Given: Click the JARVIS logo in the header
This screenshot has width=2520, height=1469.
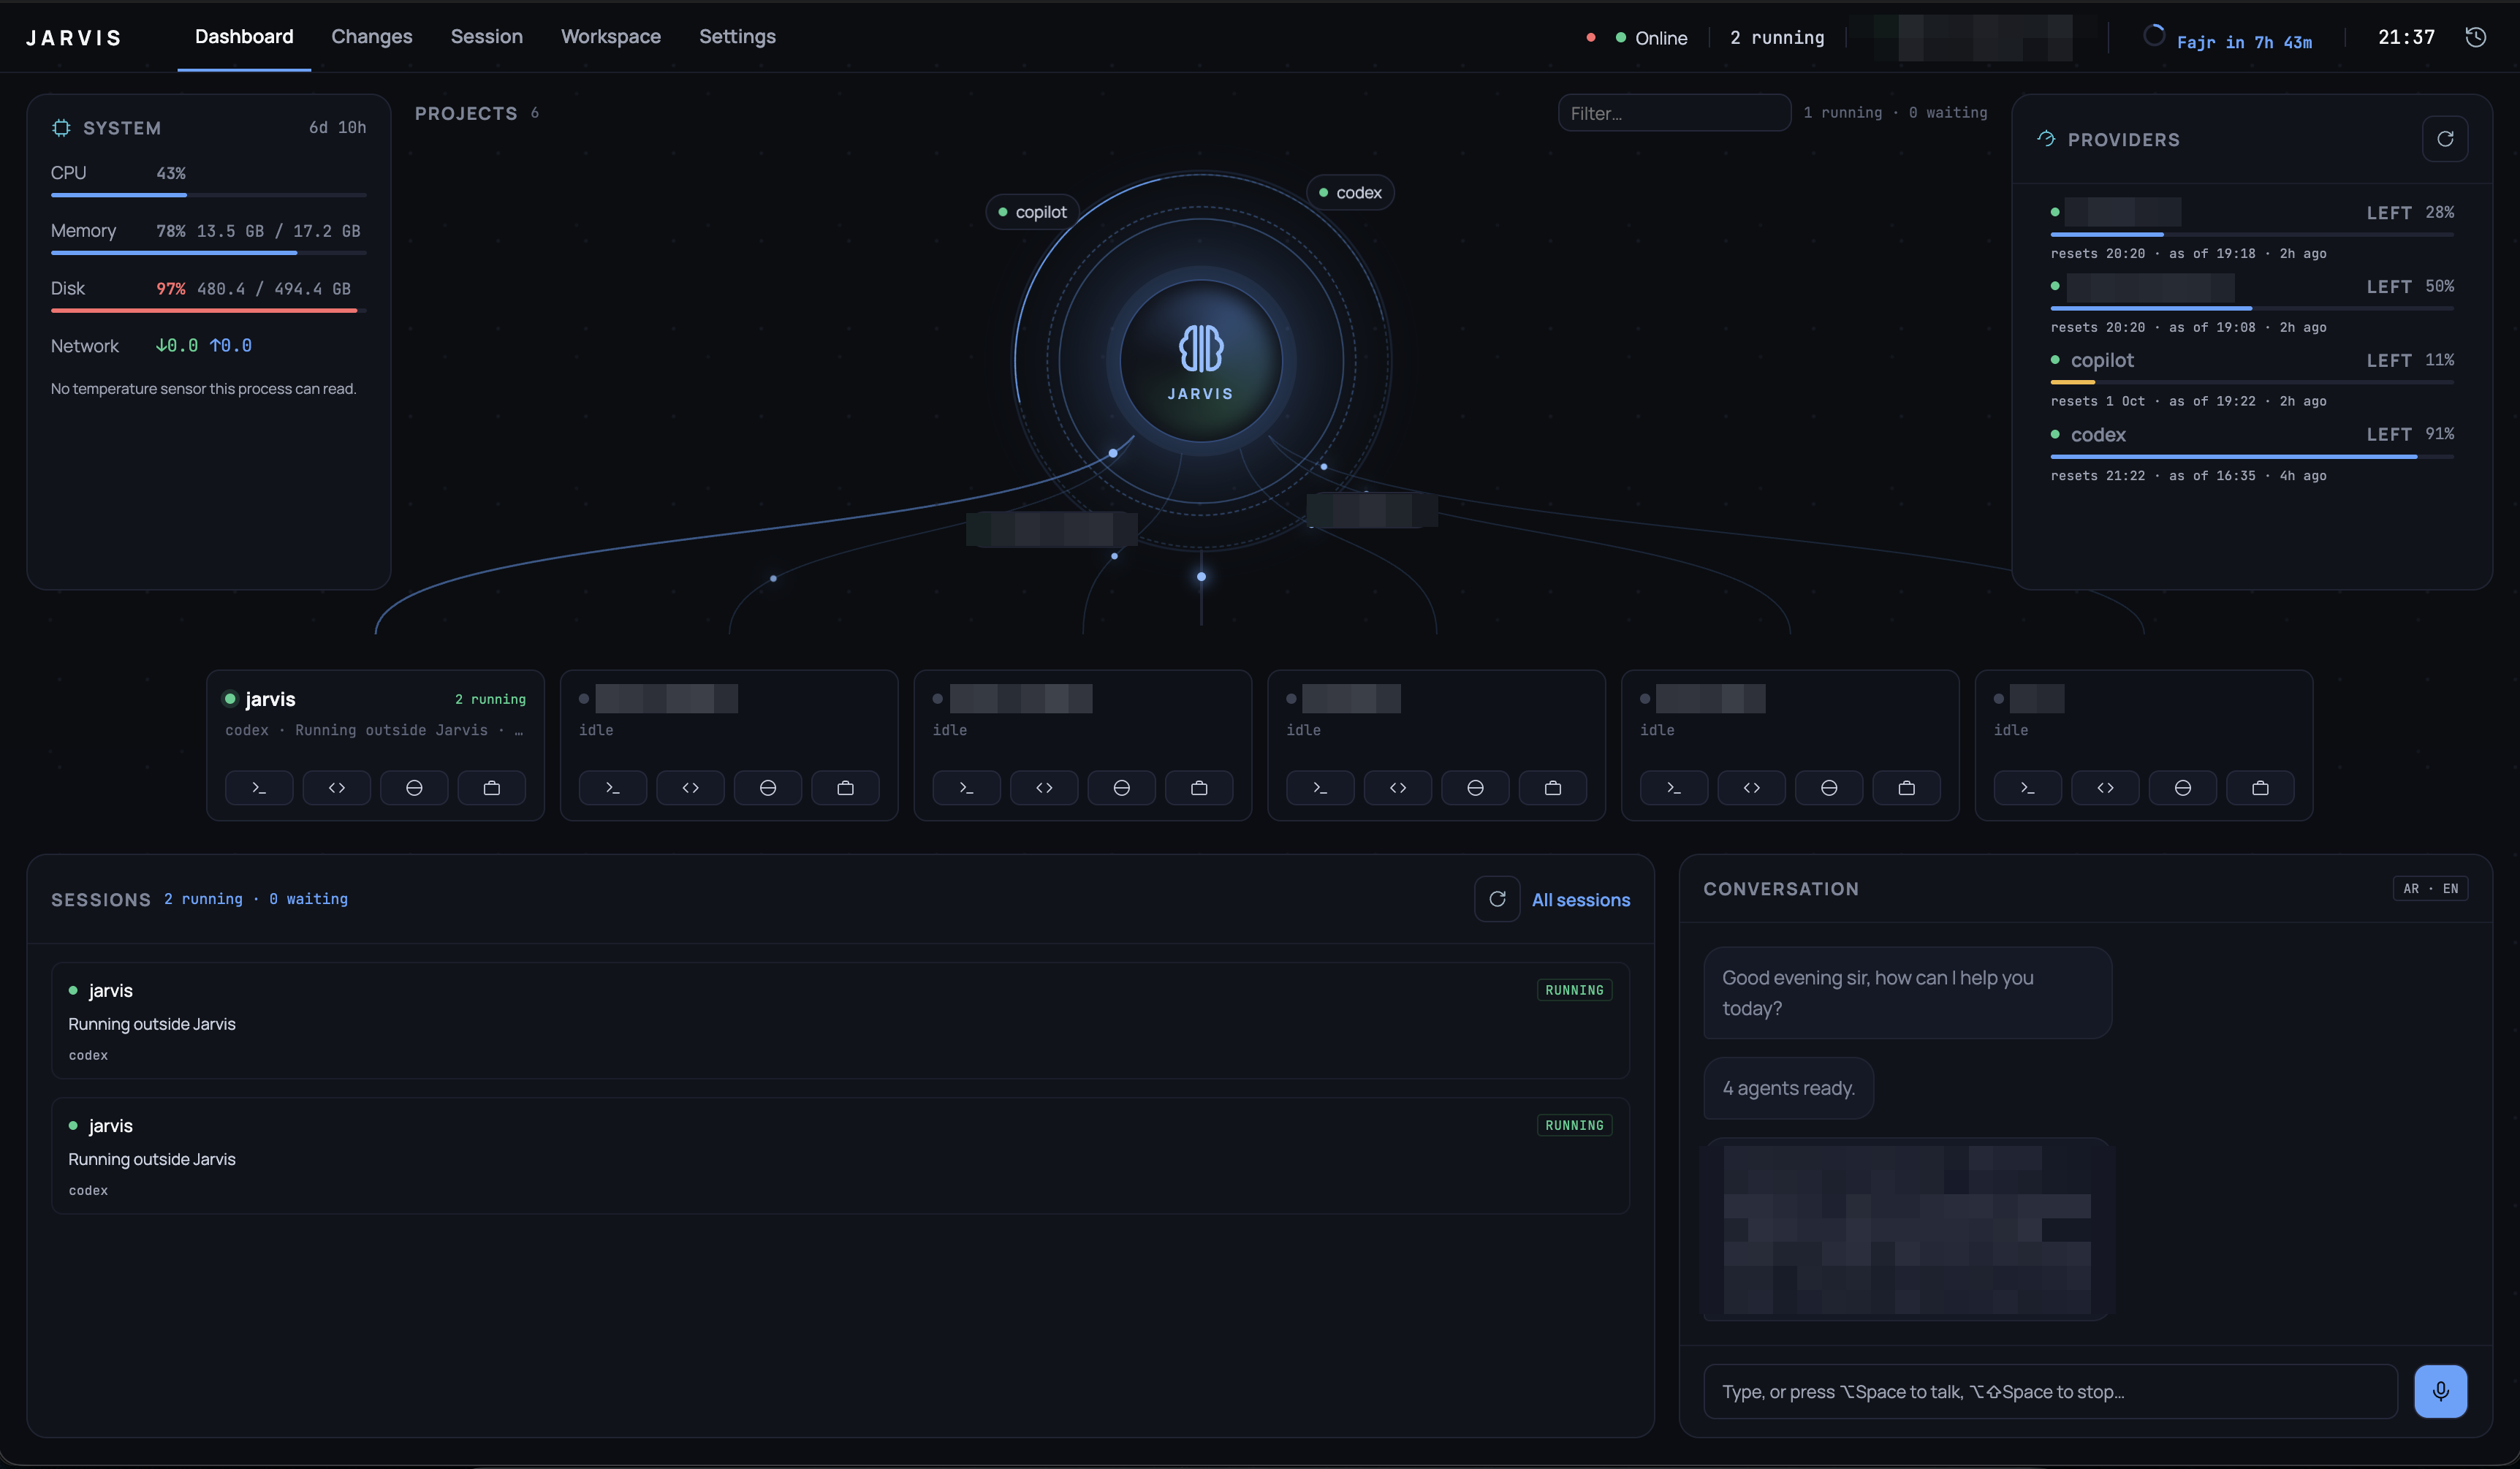Looking at the screenshot, I should pos(74,38).
